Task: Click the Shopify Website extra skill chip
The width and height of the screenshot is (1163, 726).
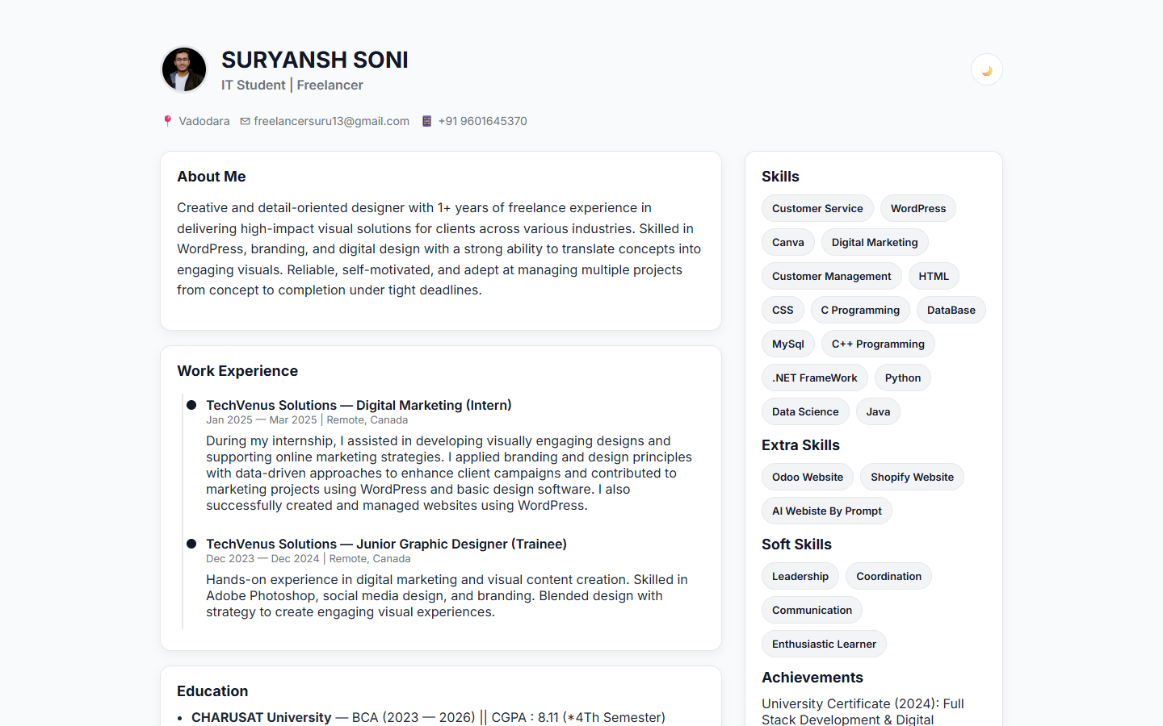Action: coord(912,477)
